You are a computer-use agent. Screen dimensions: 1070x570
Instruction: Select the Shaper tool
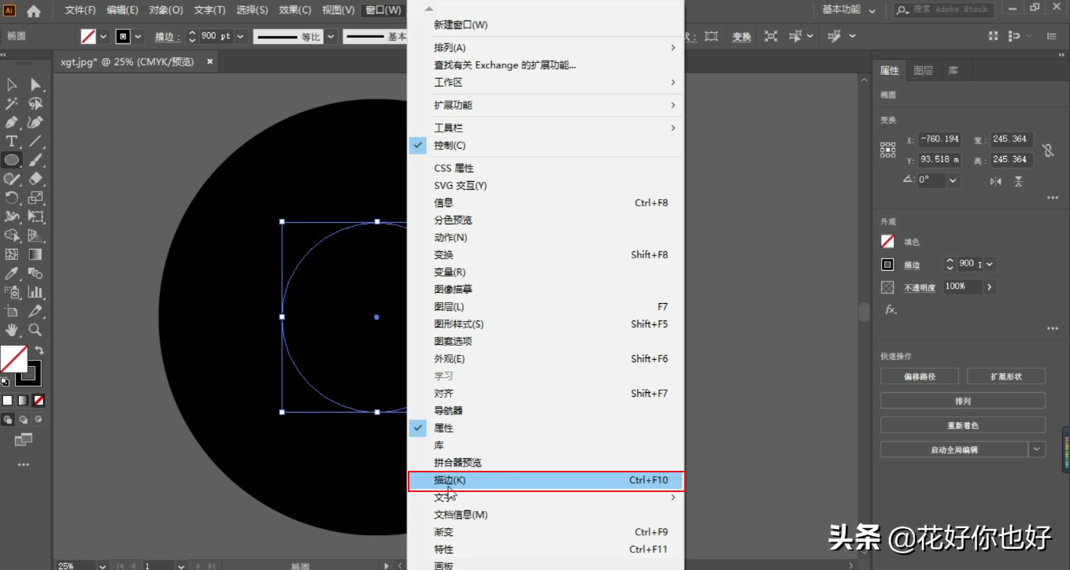(x=12, y=180)
